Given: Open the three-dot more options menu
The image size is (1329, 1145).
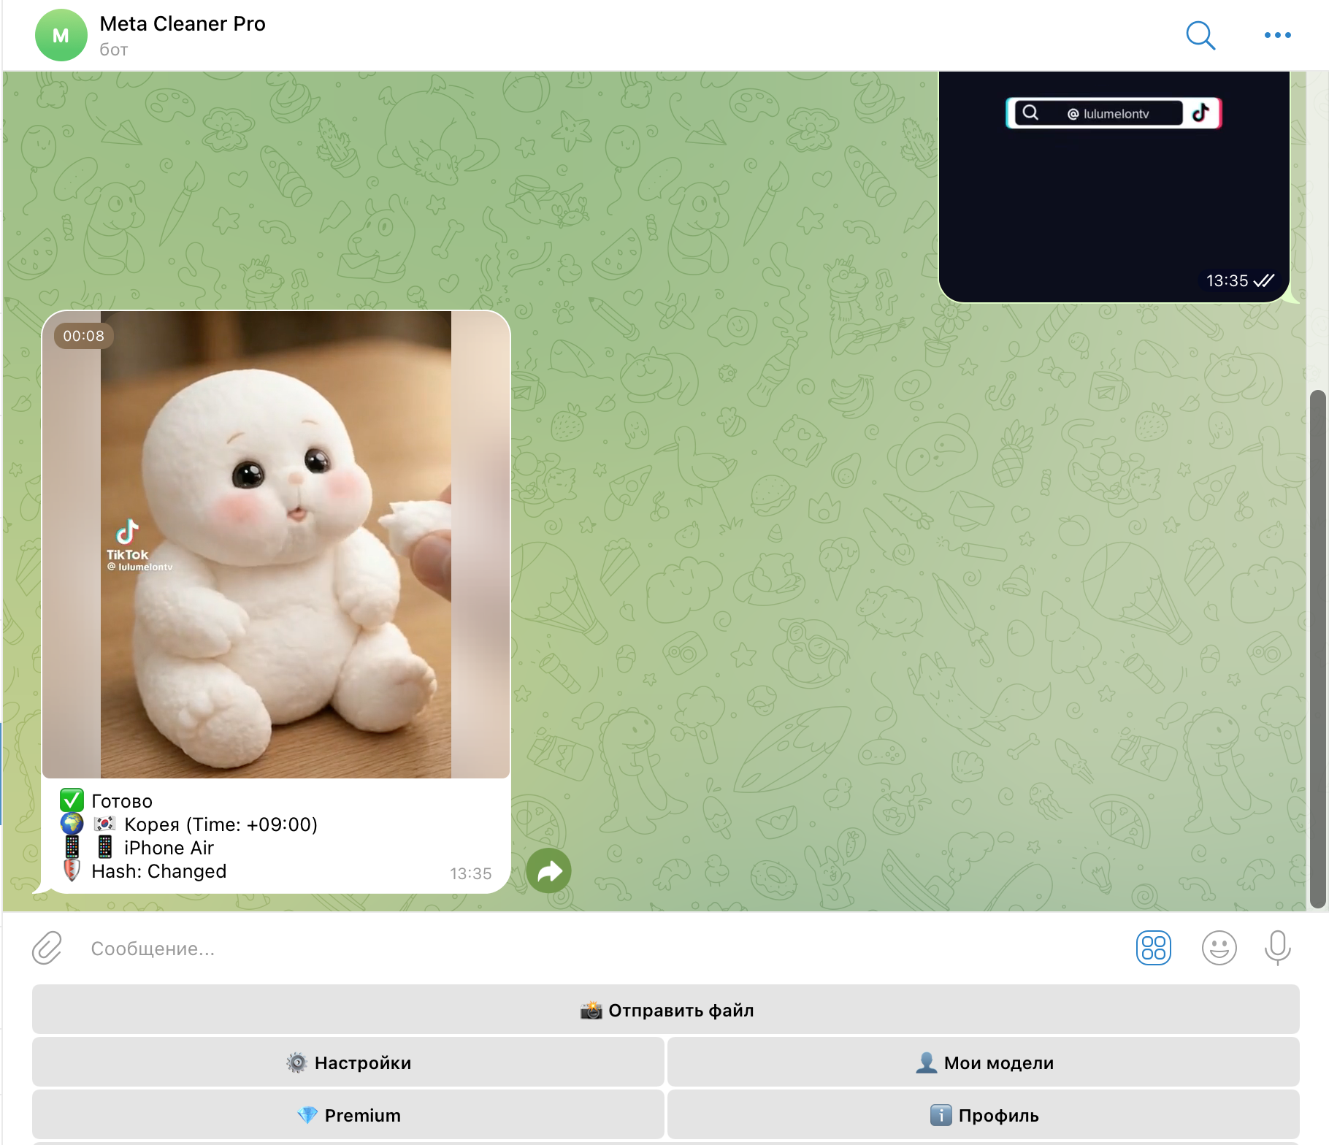Looking at the screenshot, I should click(x=1277, y=35).
